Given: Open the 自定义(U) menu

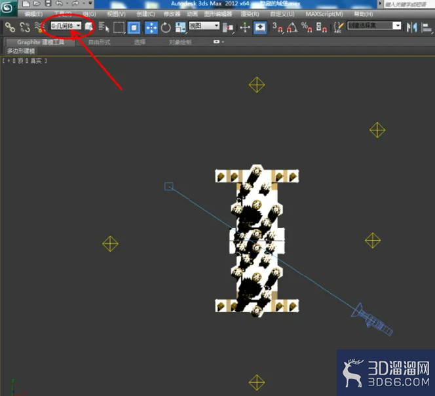Looking at the screenshot, I should click(282, 14).
